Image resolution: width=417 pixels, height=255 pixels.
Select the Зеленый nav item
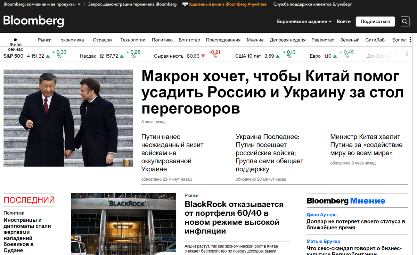[350, 40]
